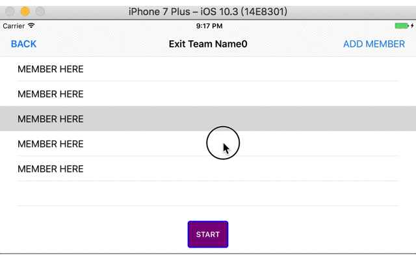416x260 pixels.
Task: Click the charging bolt indicator
Action: [411, 26]
